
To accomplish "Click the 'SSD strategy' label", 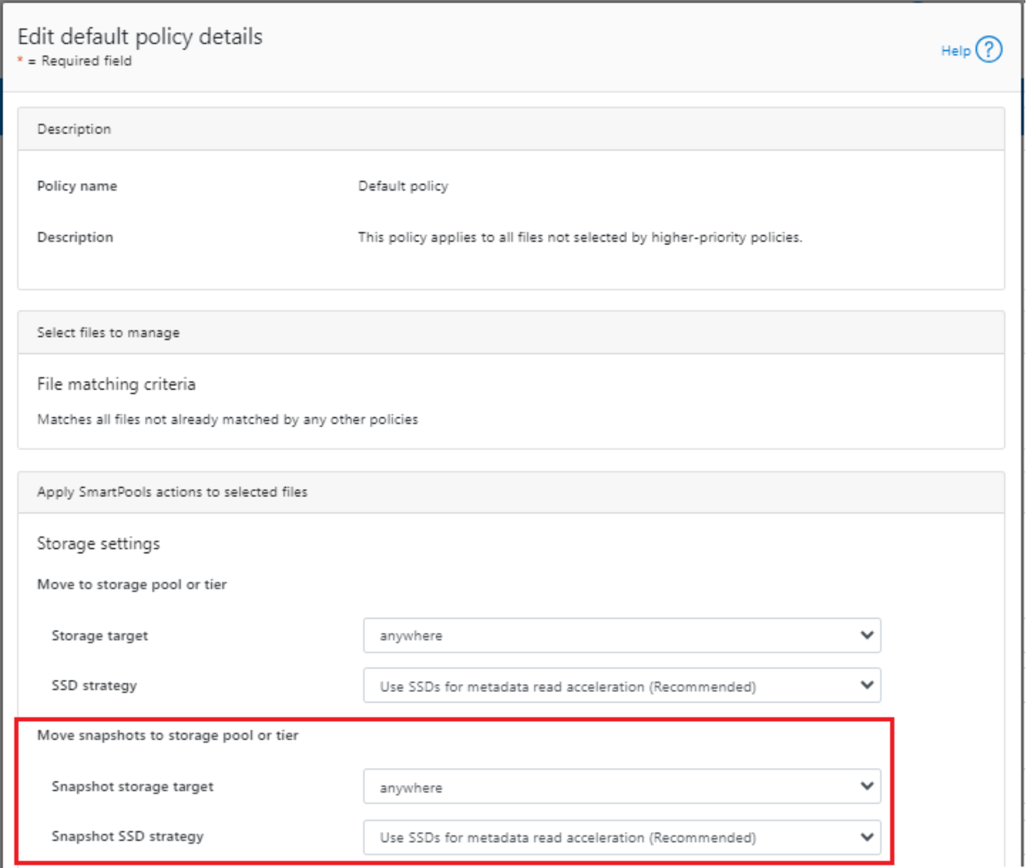I will [x=94, y=686].
